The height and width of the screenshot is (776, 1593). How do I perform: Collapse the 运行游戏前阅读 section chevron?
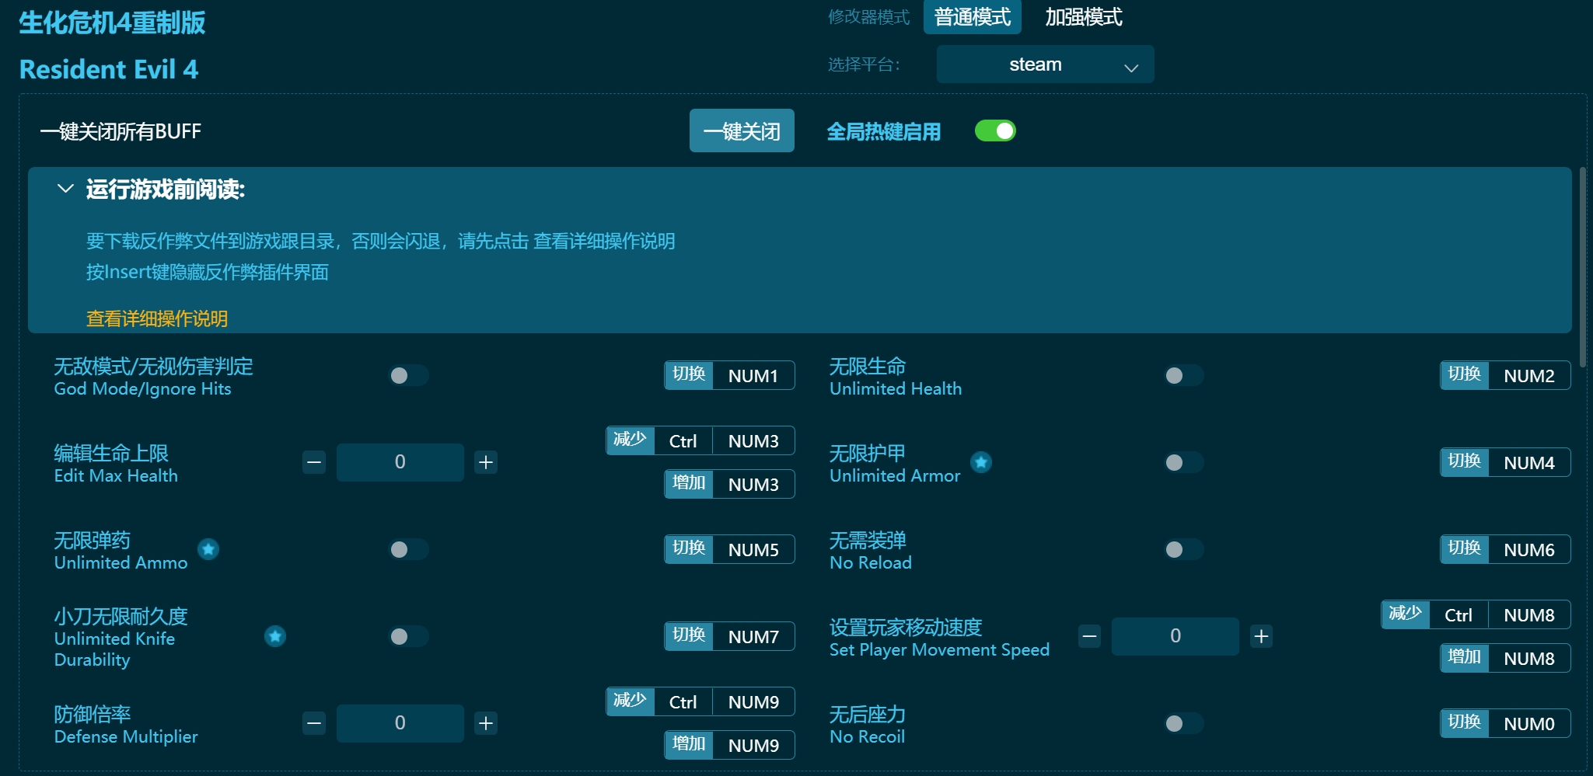[65, 189]
